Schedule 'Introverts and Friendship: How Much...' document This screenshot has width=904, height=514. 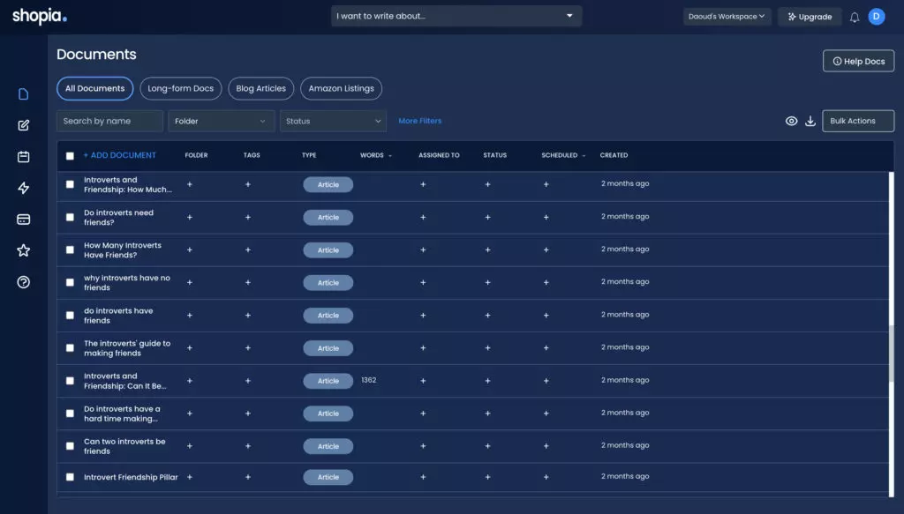point(546,185)
